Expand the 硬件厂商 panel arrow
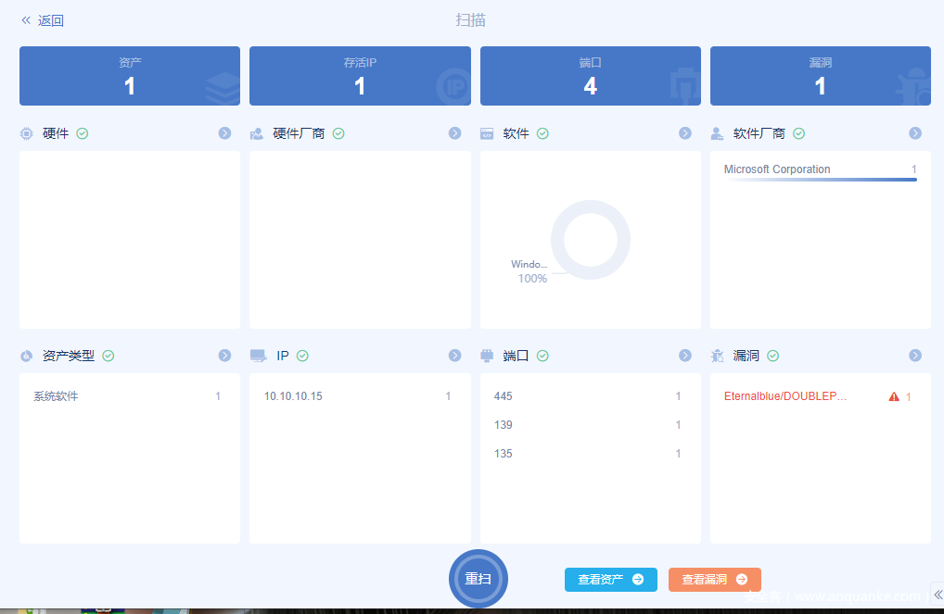The height and width of the screenshot is (614, 944). [454, 133]
